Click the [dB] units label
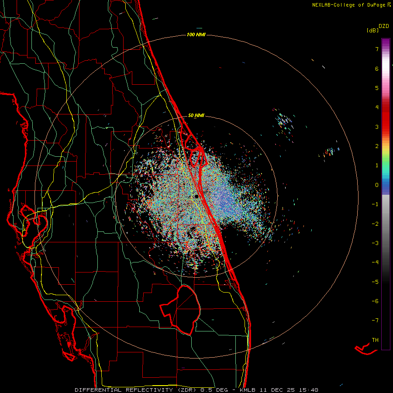 [x=372, y=30]
